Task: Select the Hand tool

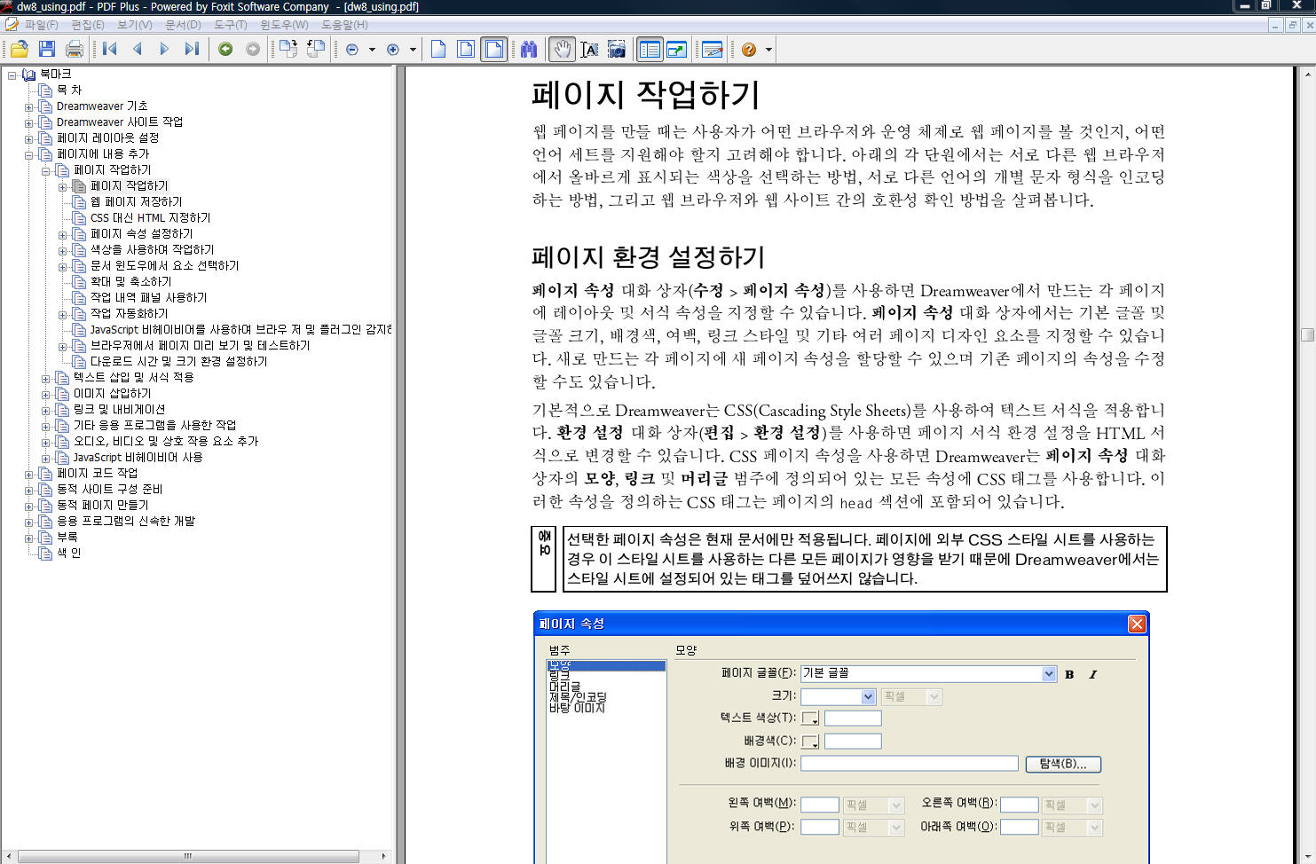Action: [x=562, y=50]
